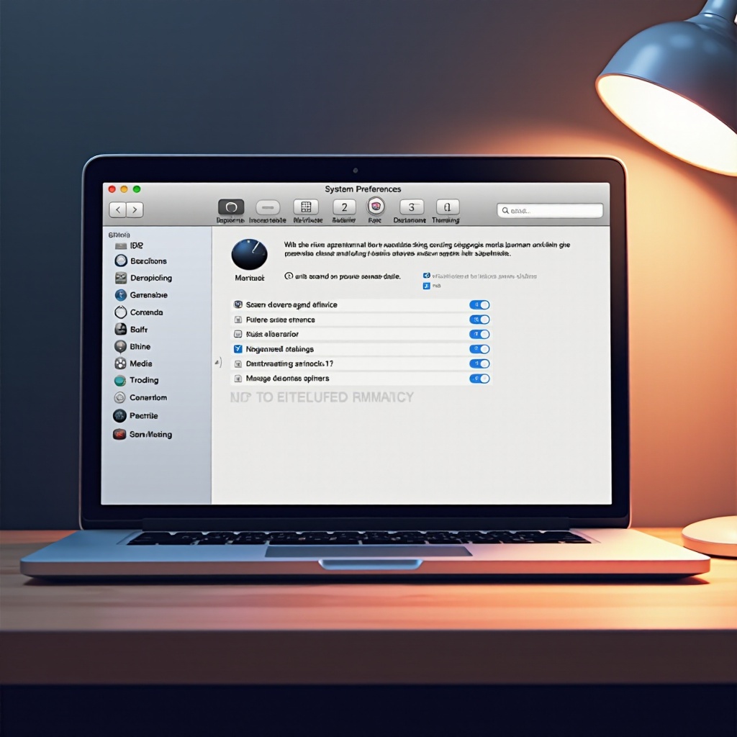Image resolution: width=737 pixels, height=737 pixels.
Task: Click the sidebar header text above IDE
Action: [119, 235]
